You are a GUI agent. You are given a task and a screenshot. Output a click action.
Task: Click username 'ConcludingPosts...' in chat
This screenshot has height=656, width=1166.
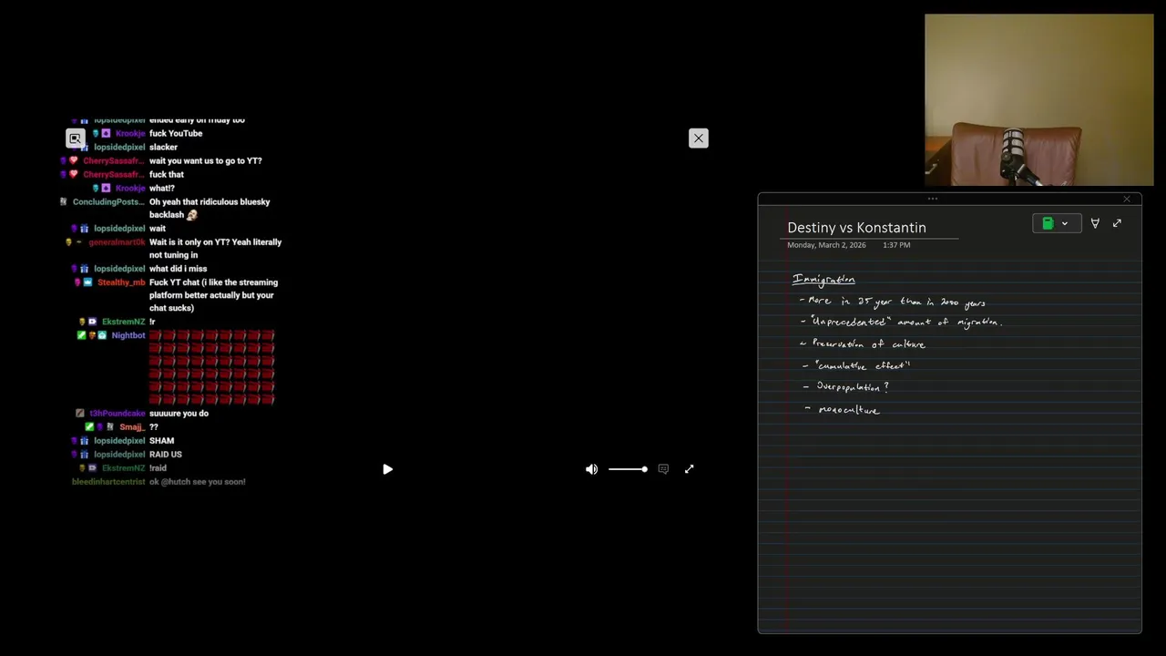point(107,202)
